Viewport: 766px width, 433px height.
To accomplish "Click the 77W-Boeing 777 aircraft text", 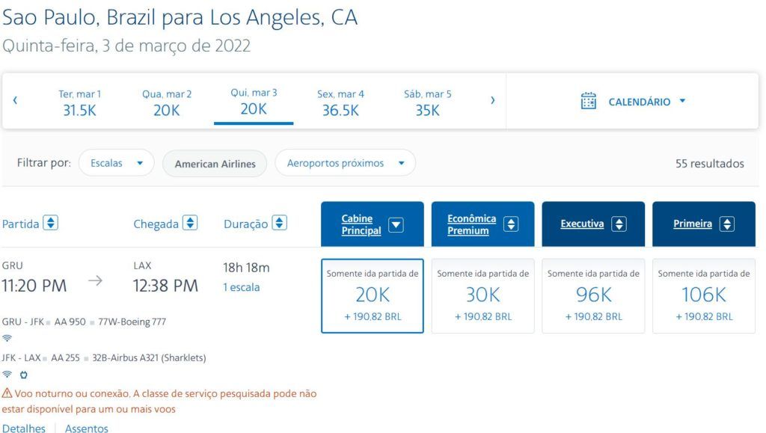I will [x=132, y=322].
